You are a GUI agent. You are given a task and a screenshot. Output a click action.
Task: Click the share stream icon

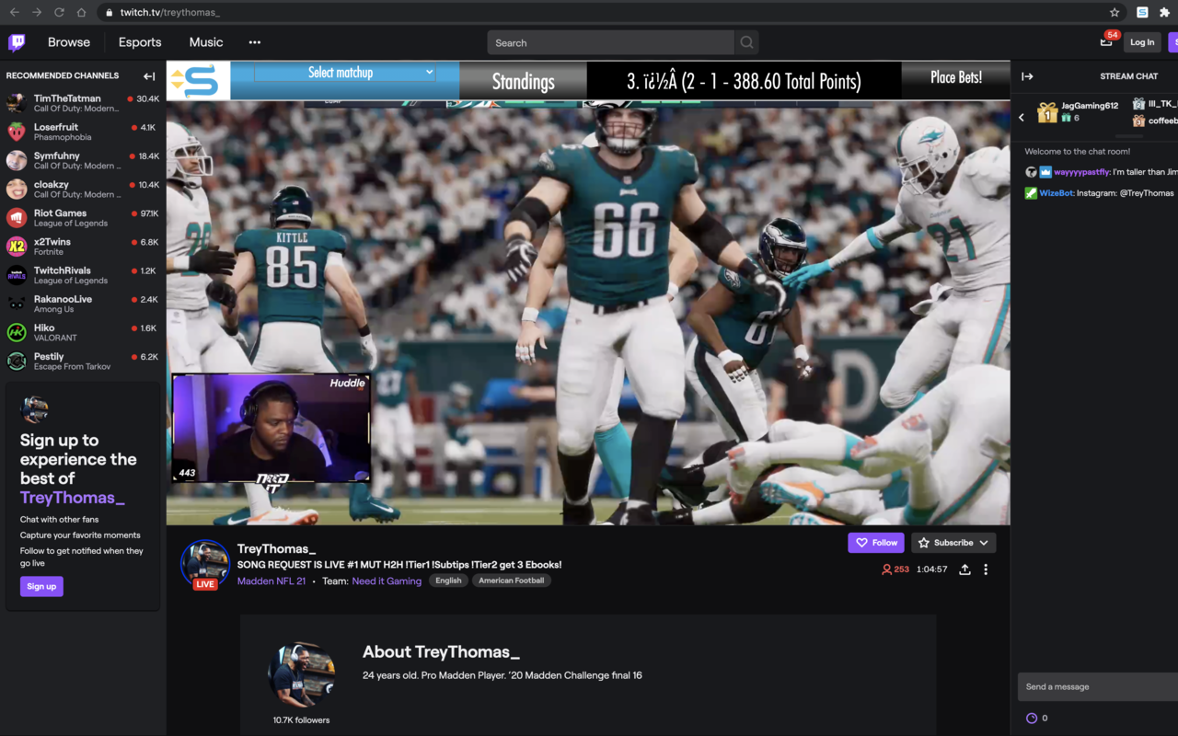964,569
